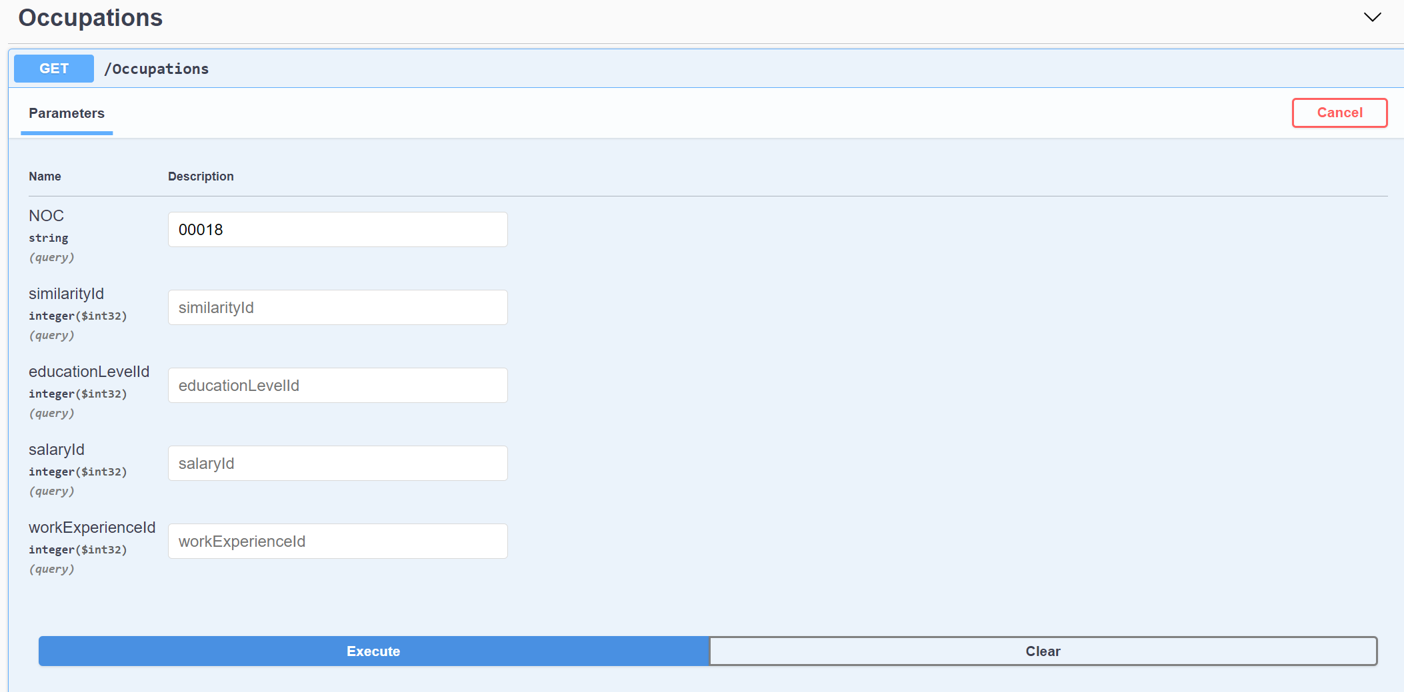Viewport: 1404px width, 692px height.
Task: Click the Occupations section heading
Action: click(91, 18)
